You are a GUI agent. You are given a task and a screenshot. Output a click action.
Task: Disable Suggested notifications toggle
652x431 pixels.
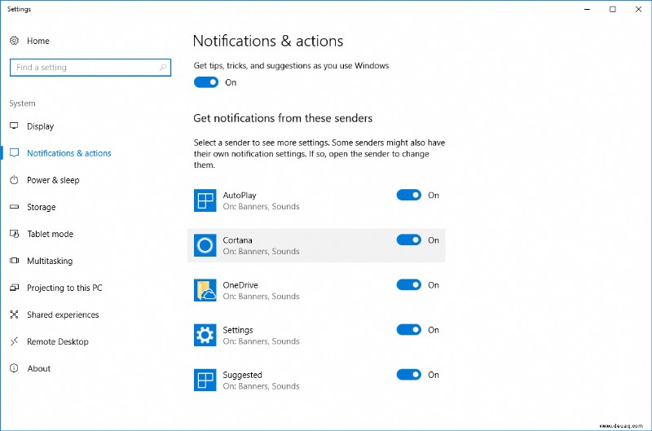409,375
